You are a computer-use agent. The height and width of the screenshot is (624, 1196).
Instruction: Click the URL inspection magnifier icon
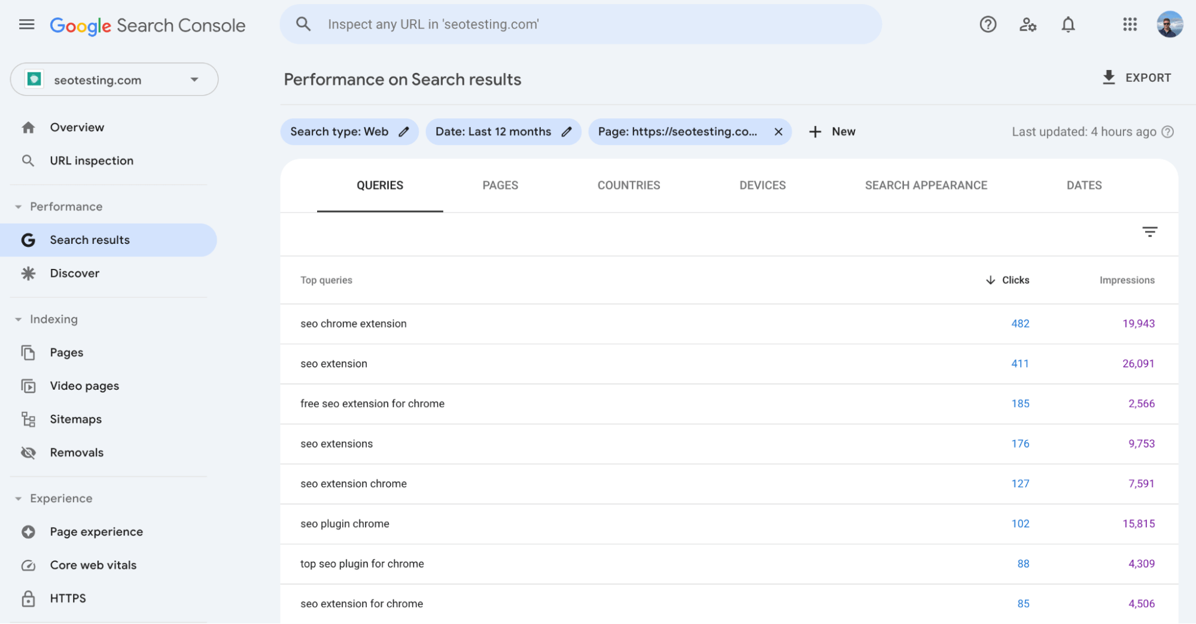point(28,161)
